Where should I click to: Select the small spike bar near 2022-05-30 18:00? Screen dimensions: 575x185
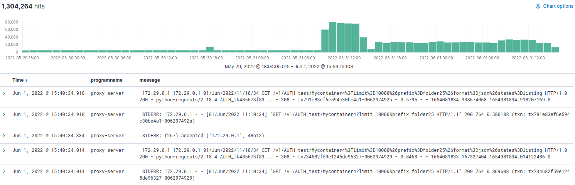tap(210, 49)
